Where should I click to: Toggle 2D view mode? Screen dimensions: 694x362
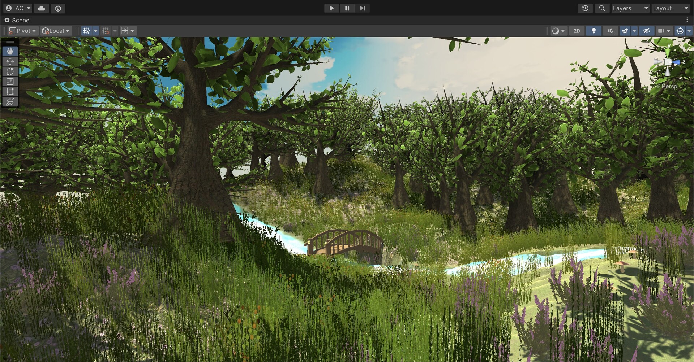[x=577, y=31]
